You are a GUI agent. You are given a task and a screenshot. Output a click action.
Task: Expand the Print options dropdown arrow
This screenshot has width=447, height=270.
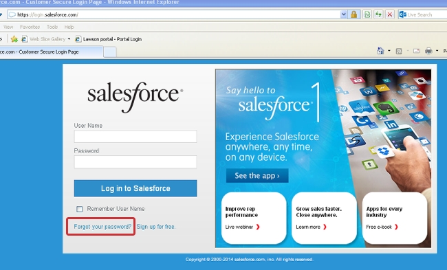click(x=437, y=51)
